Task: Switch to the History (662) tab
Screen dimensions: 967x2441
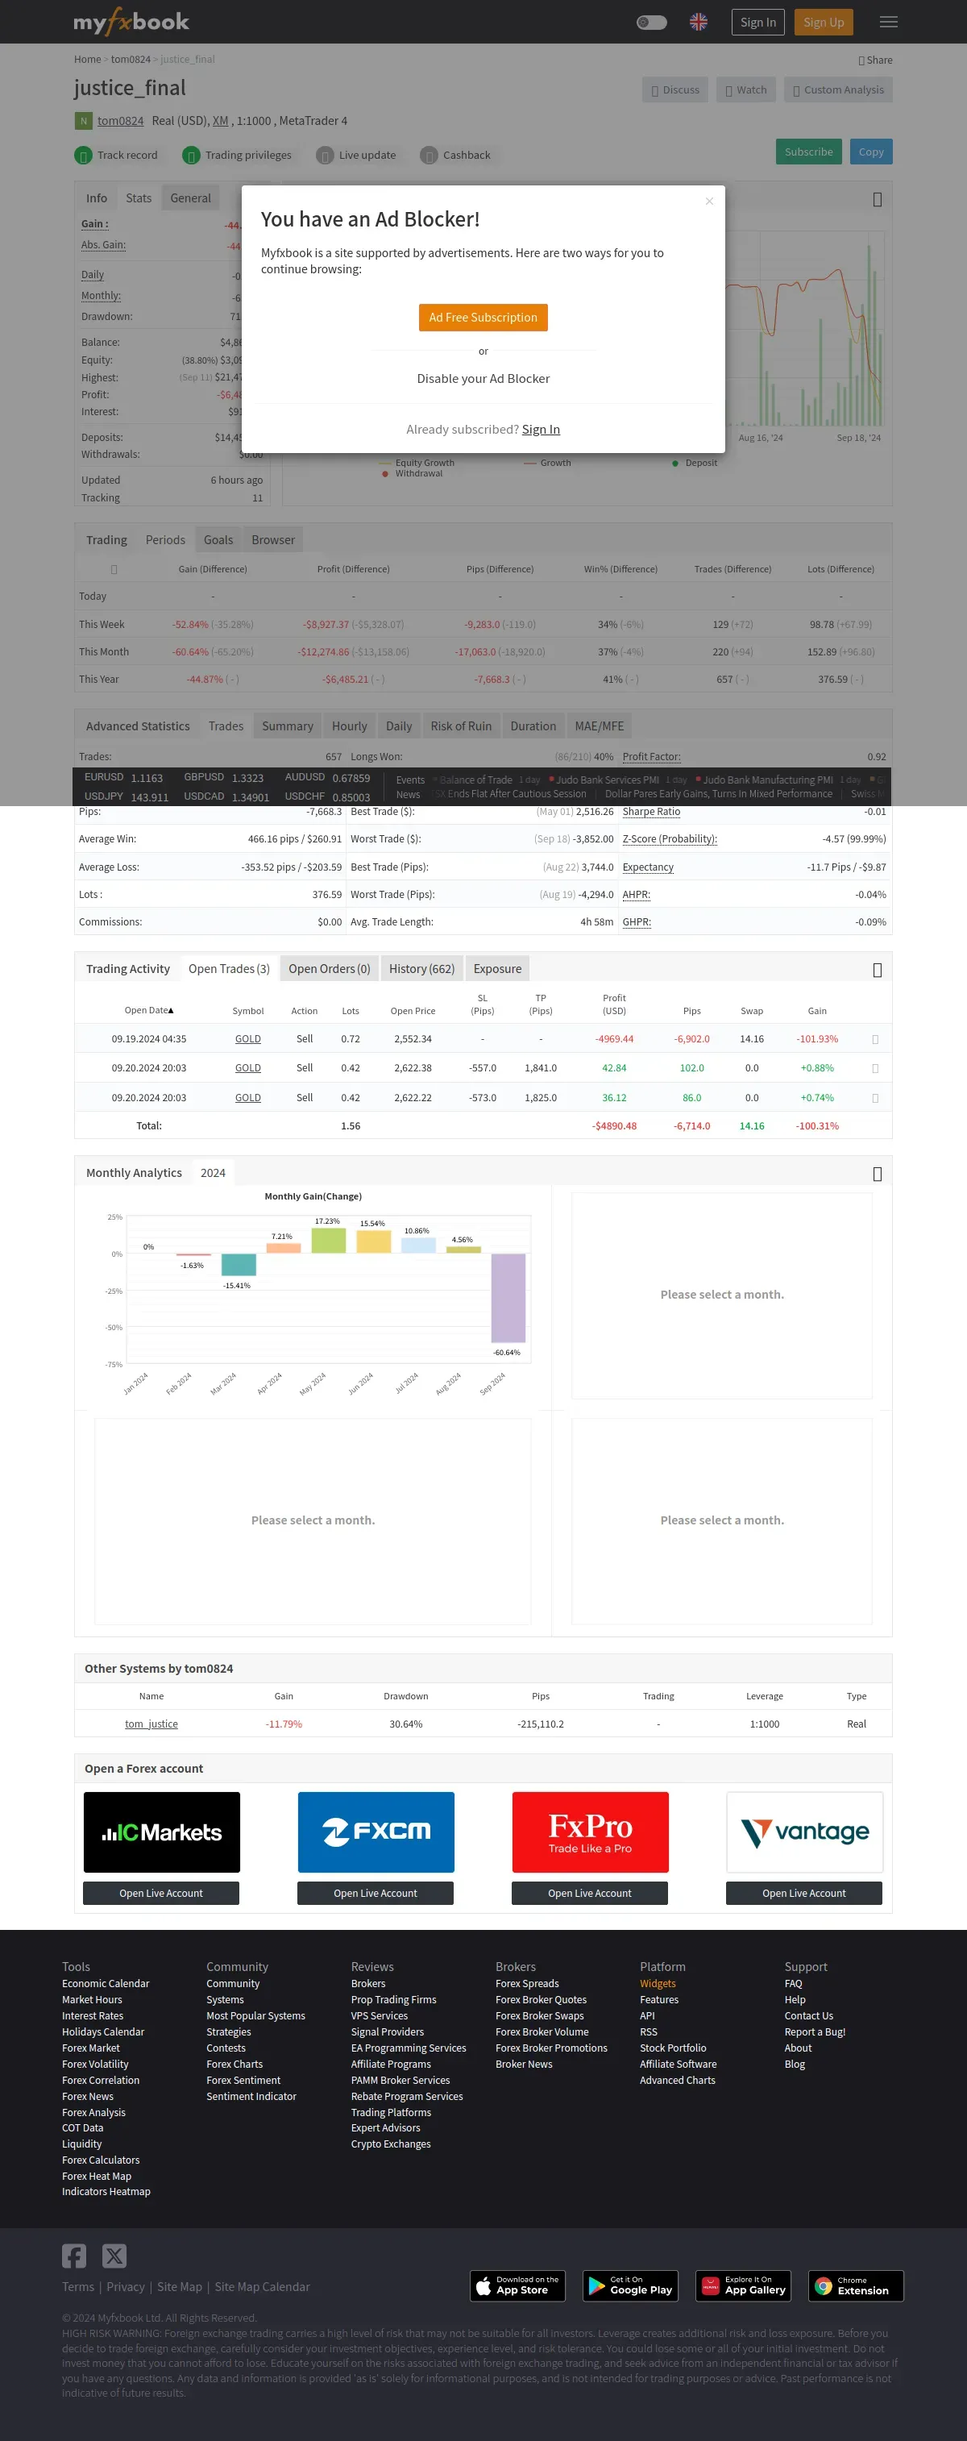Action: pos(421,968)
